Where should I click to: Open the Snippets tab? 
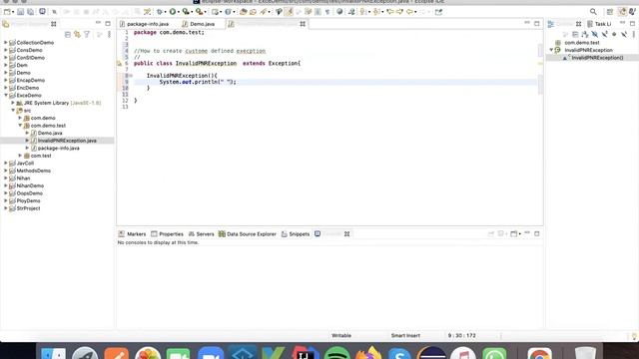tap(296, 234)
